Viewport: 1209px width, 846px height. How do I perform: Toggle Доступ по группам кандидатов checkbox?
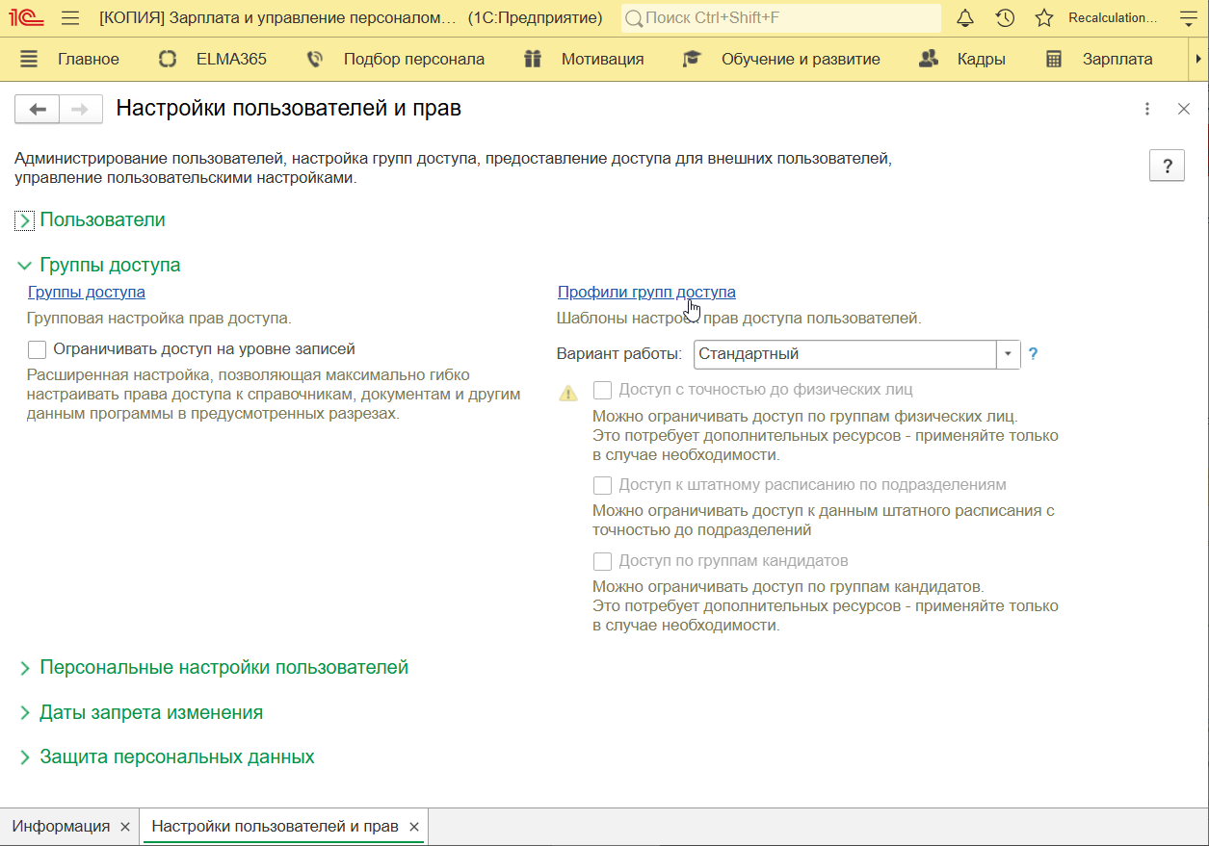click(603, 561)
